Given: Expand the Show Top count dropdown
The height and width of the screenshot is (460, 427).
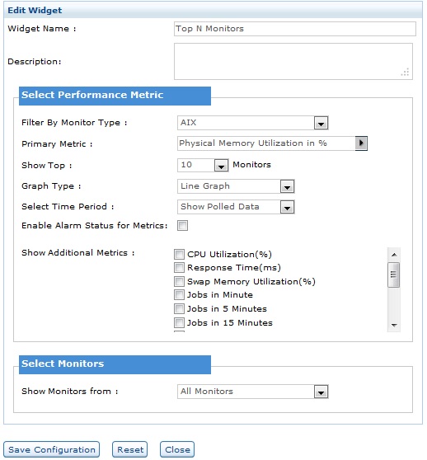Looking at the screenshot, I should pyautogui.click(x=203, y=165).
